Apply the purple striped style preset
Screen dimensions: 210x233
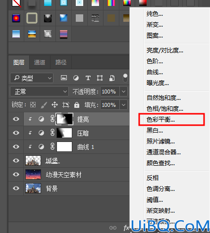(63, 34)
